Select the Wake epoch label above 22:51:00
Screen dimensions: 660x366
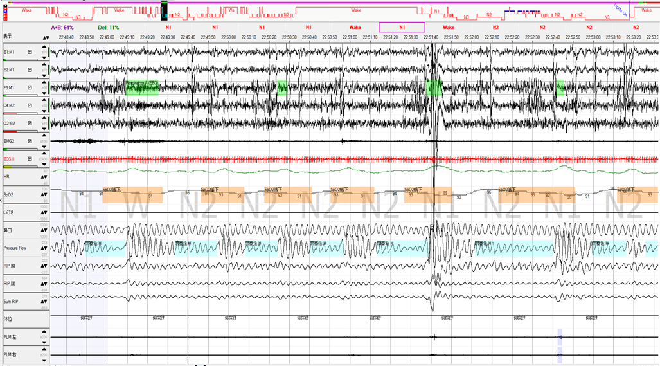[355, 28]
